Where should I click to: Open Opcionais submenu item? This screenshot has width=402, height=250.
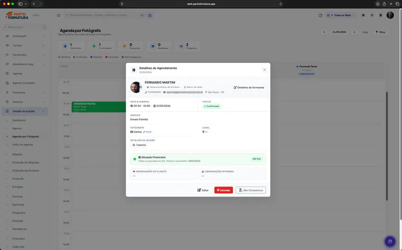pyautogui.click(x=18, y=205)
